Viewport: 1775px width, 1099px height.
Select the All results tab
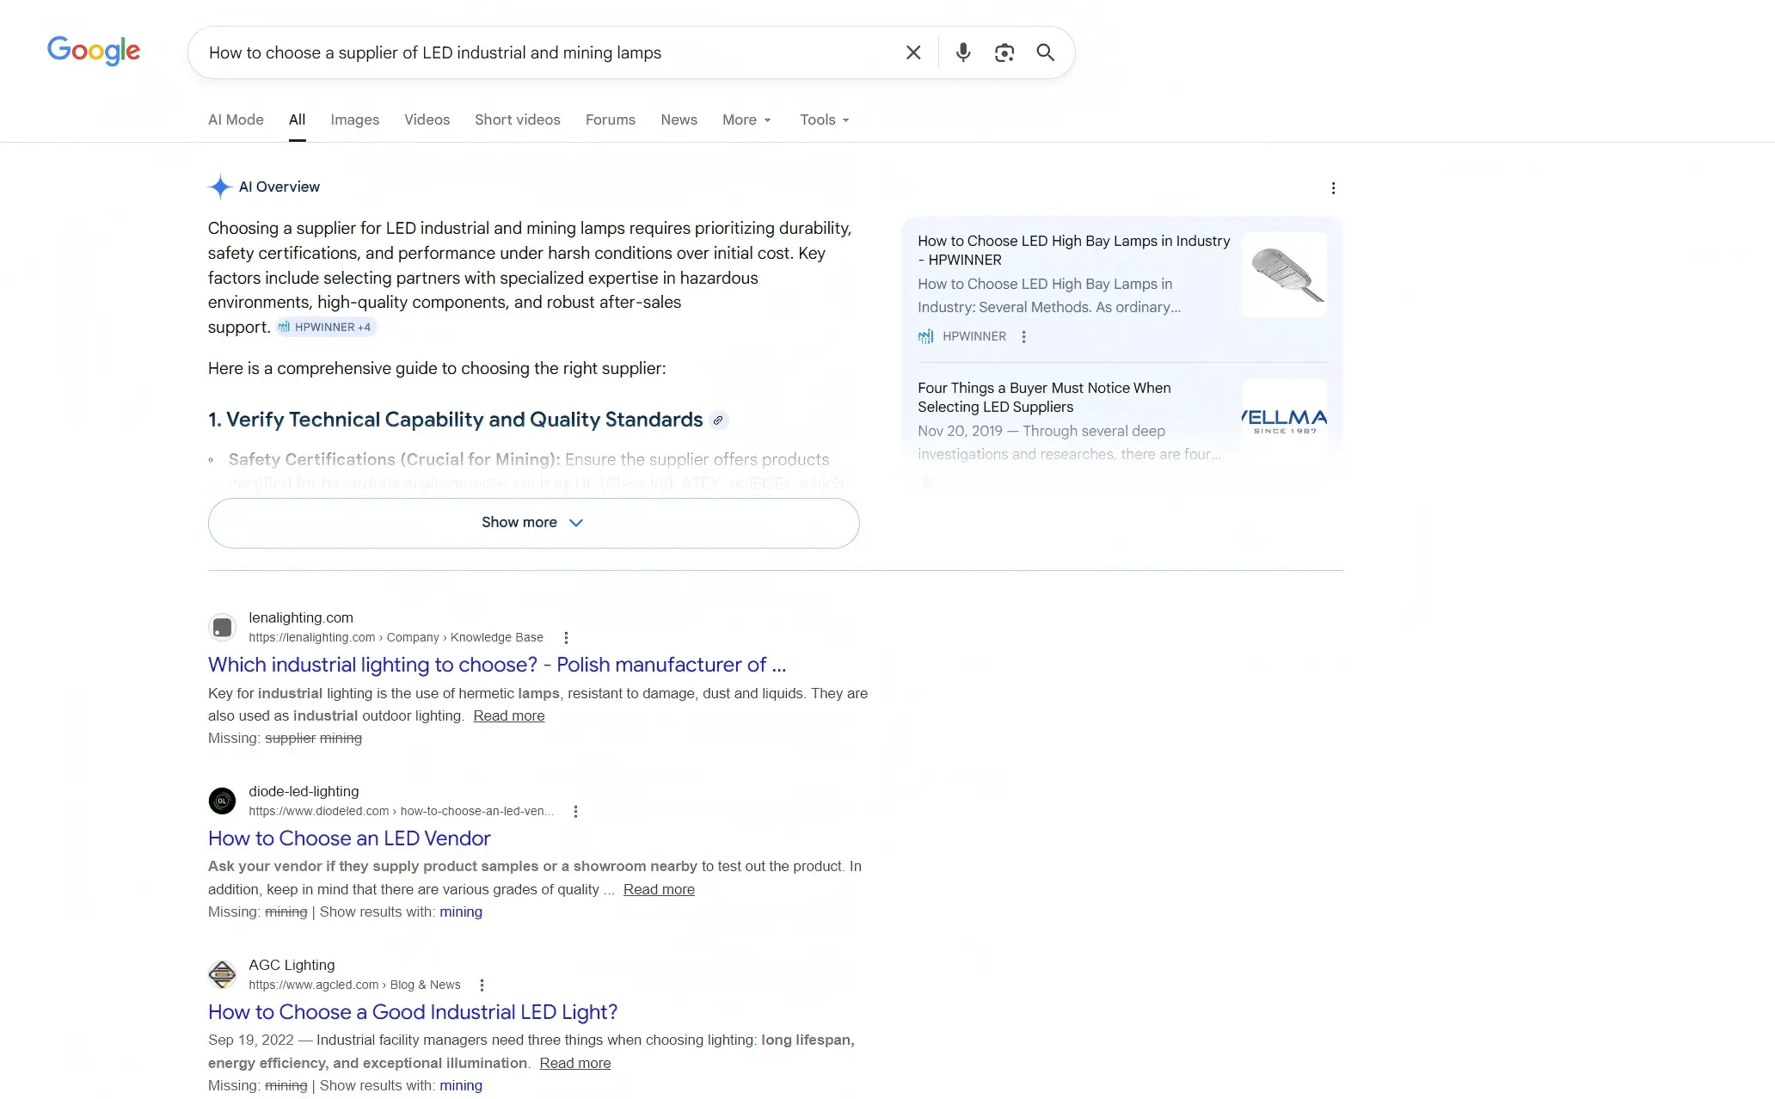point(297,120)
